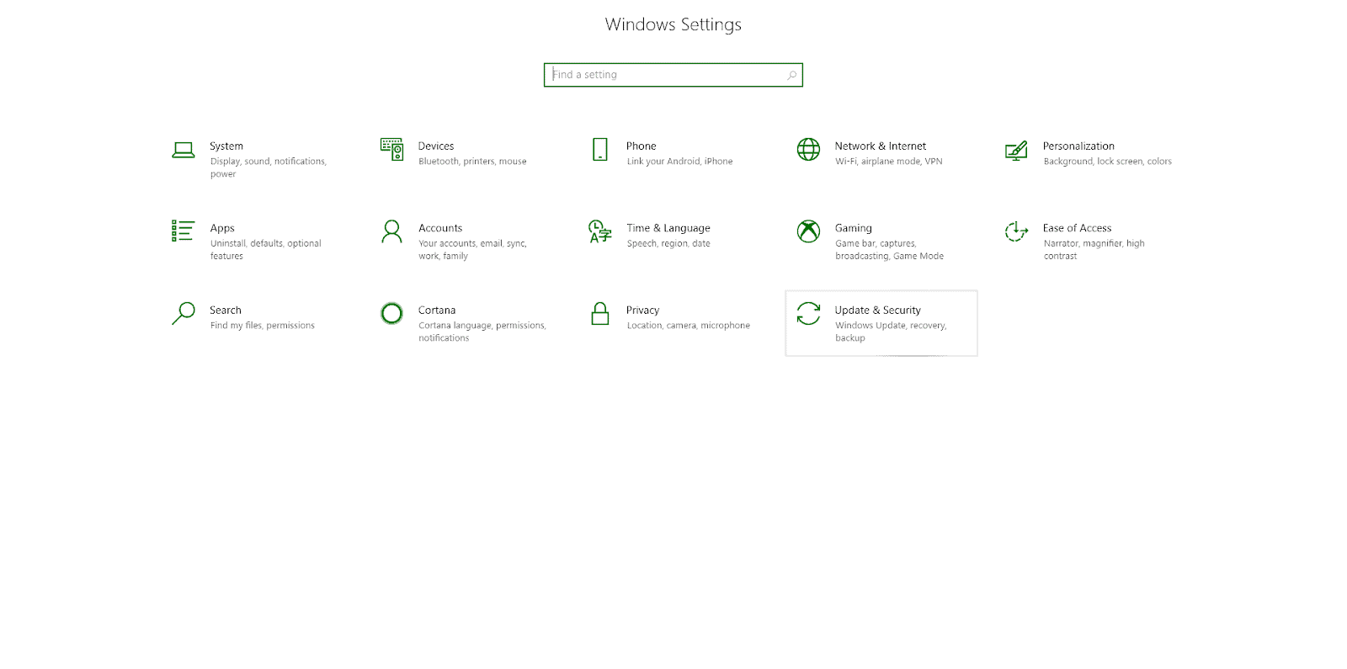Open the System settings label
The image size is (1347, 669).
click(226, 146)
